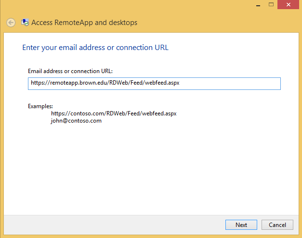Click the RemoteApp wizard icon beside title
This screenshot has height=238, width=302.
point(25,22)
